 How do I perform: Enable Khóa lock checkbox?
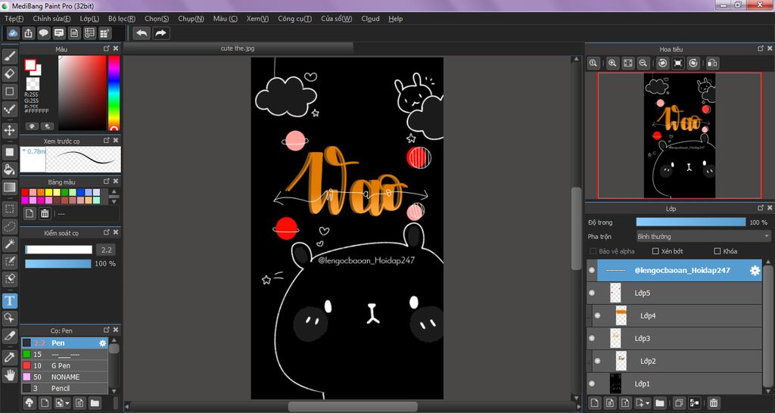(x=717, y=251)
